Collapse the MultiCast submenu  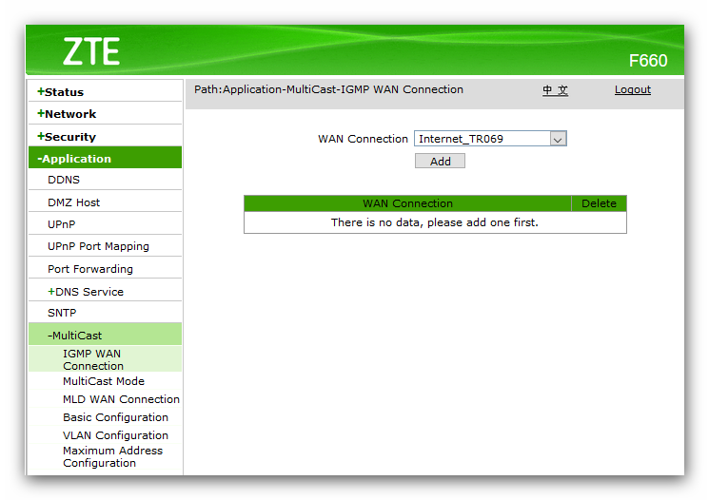[x=105, y=336]
